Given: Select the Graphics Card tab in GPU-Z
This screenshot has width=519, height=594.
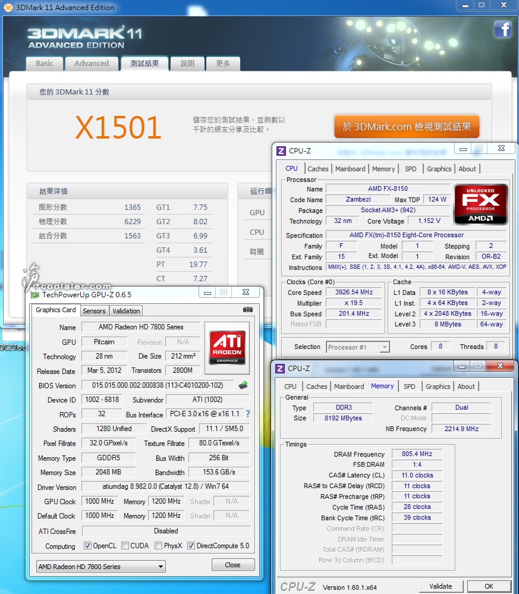Looking at the screenshot, I should 56,310.
